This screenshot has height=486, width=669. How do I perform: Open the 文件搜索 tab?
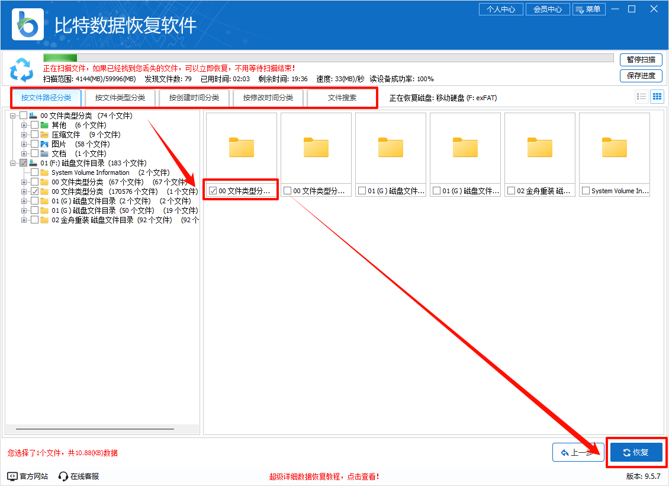click(x=342, y=98)
